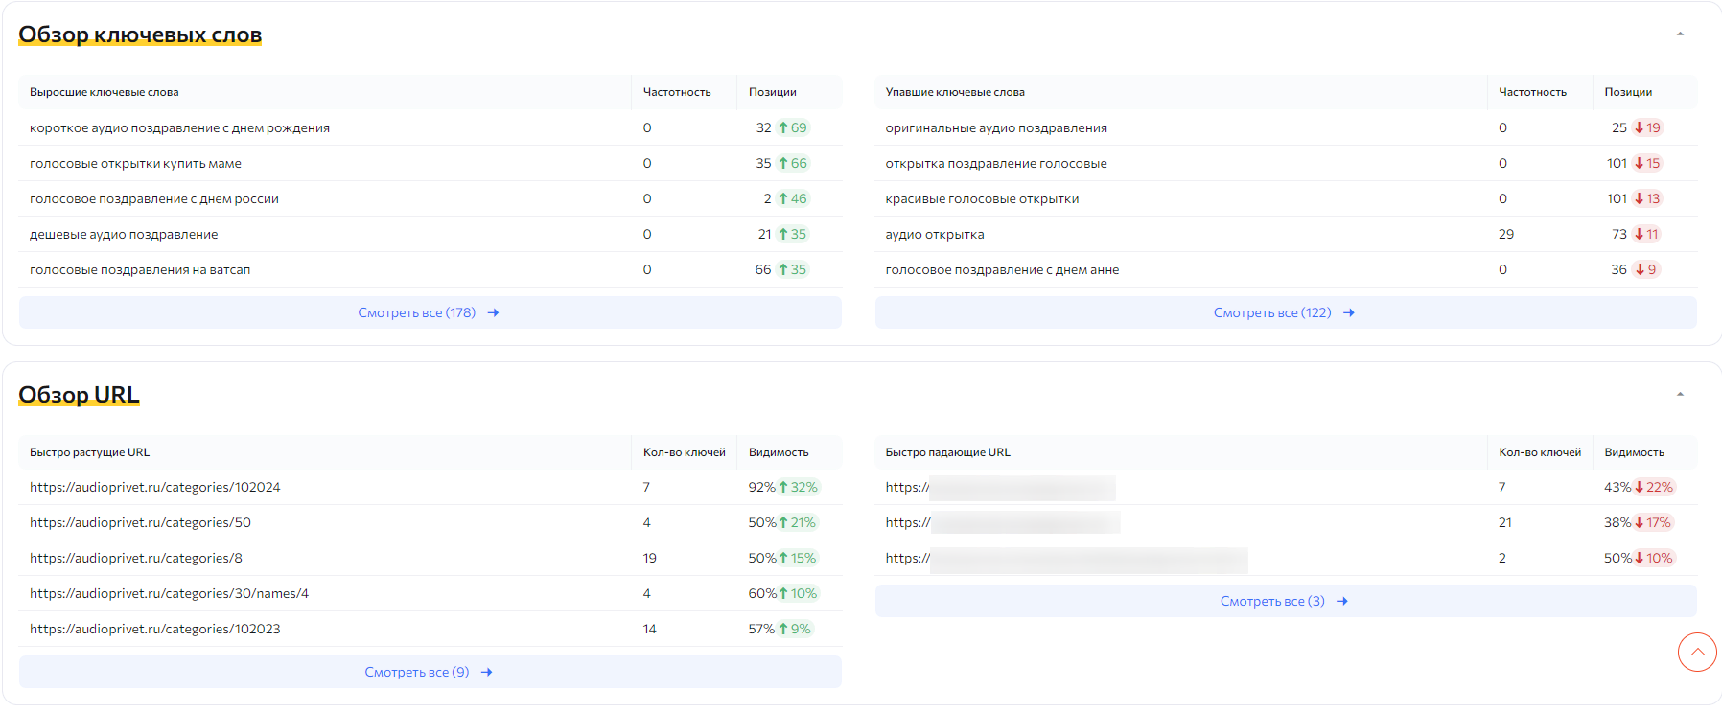Click Видимость header in falling URLs table

click(x=1634, y=452)
